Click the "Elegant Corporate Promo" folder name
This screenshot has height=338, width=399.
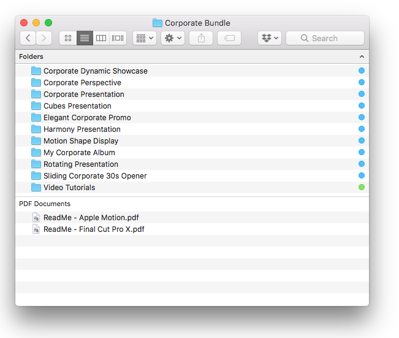[87, 118]
